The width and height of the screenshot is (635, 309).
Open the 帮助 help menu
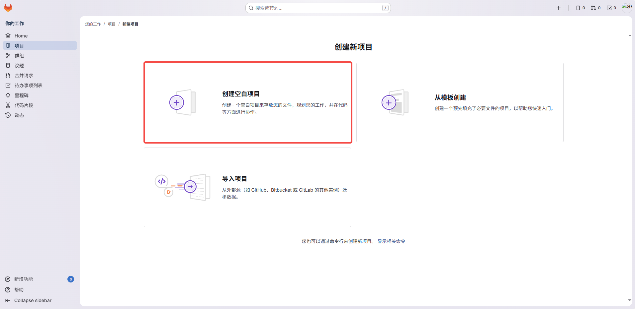pyautogui.click(x=19, y=290)
